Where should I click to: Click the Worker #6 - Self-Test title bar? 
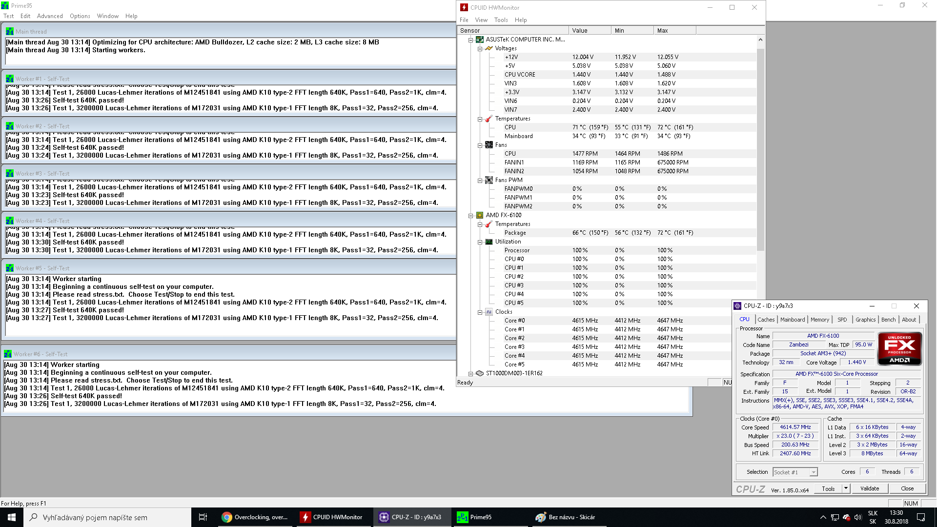pos(346,354)
